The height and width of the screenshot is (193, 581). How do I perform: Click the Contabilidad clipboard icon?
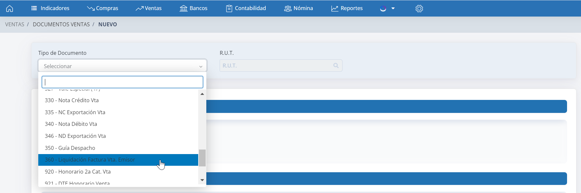[229, 8]
